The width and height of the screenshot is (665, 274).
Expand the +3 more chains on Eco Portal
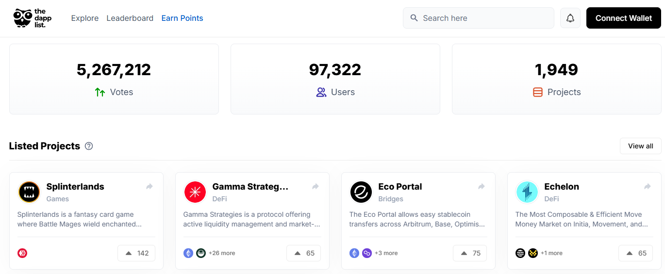click(x=386, y=253)
